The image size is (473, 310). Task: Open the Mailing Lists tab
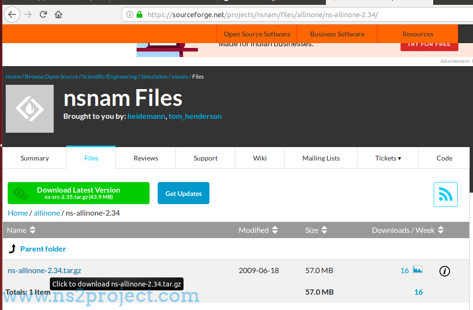(321, 158)
